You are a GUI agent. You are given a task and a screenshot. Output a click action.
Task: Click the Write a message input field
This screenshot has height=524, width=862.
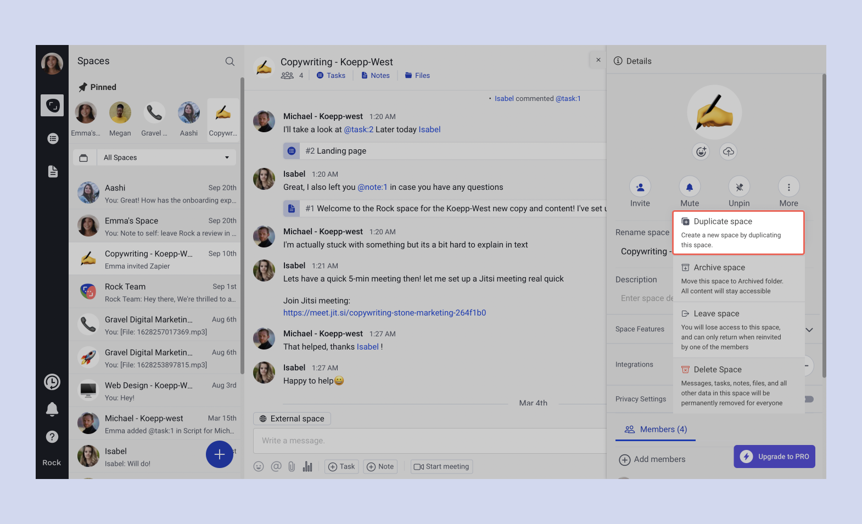point(428,441)
